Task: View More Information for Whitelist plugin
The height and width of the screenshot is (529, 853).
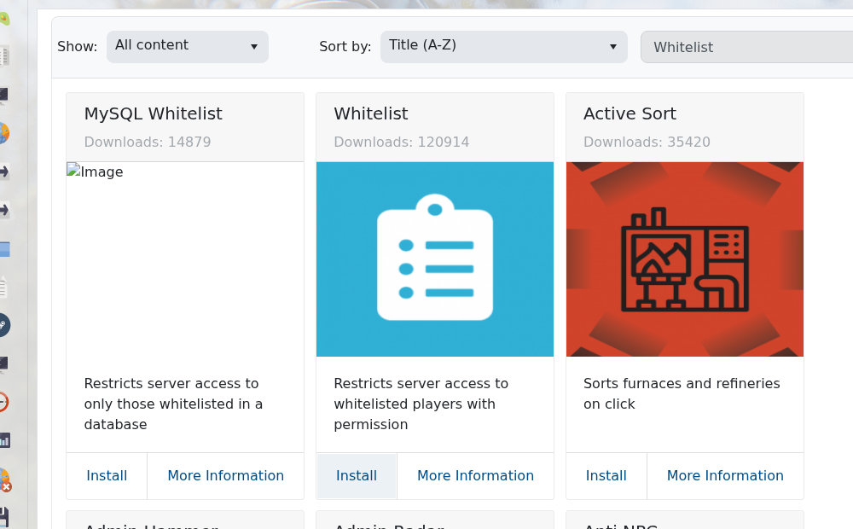Action: click(475, 475)
